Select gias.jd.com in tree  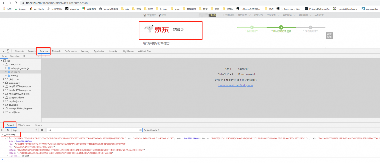tap(14, 83)
